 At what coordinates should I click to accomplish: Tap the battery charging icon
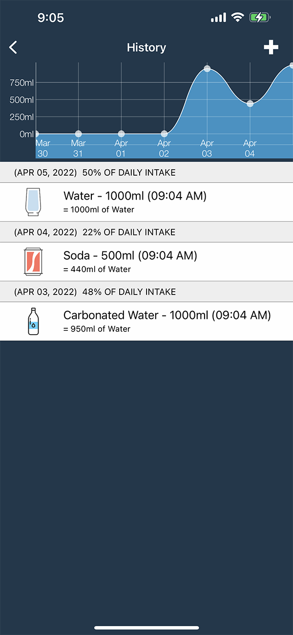(x=259, y=18)
